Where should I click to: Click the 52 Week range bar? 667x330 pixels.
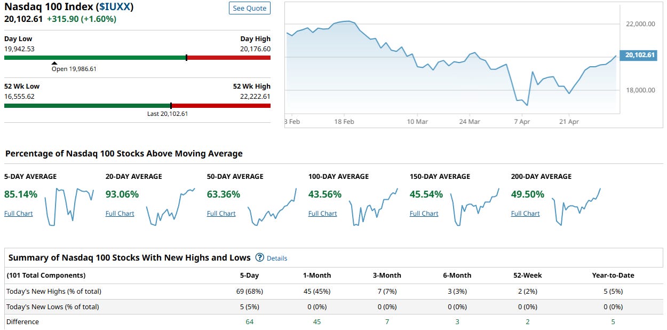click(137, 105)
